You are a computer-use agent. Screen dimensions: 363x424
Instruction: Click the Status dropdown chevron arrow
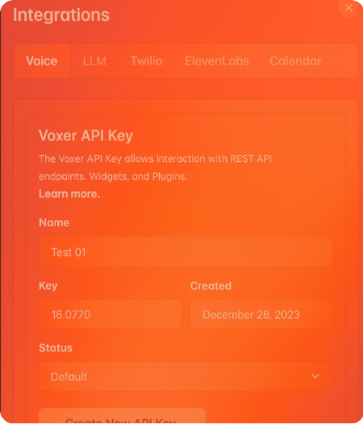click(315, 376)
